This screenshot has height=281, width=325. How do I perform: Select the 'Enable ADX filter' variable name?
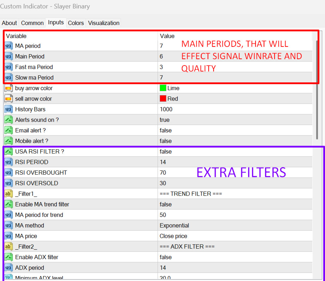coord(37,257)
